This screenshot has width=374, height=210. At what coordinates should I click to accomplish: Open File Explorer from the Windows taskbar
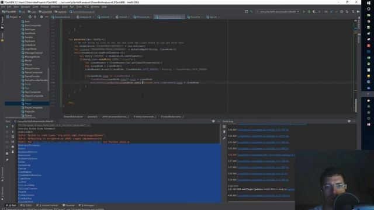(369, 15)
